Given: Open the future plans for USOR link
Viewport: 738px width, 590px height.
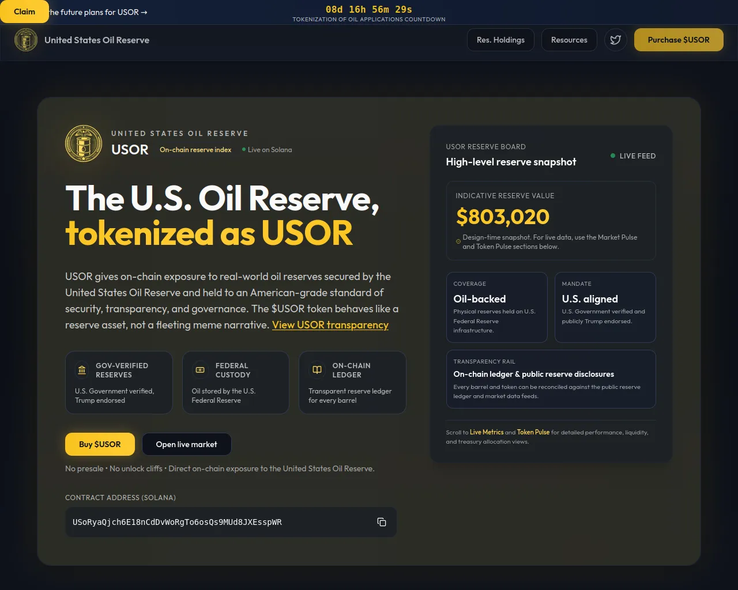Looking at the screenshot, I should [98, 12].
